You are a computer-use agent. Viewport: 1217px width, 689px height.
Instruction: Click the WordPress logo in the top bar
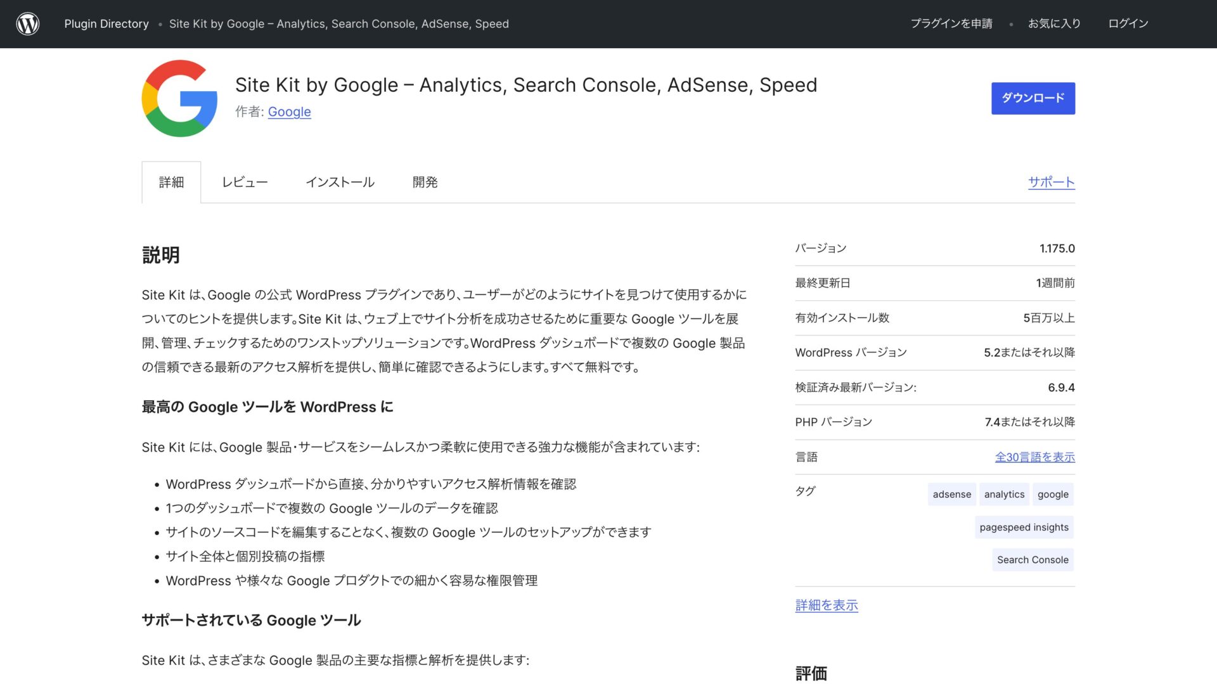[27, 23]
